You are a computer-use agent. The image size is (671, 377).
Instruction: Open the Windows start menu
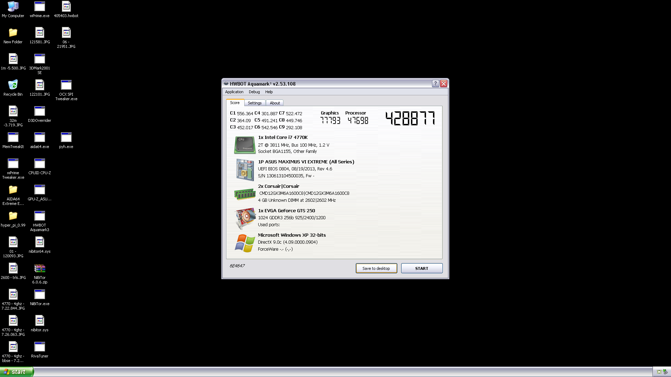tap(17, 372)
